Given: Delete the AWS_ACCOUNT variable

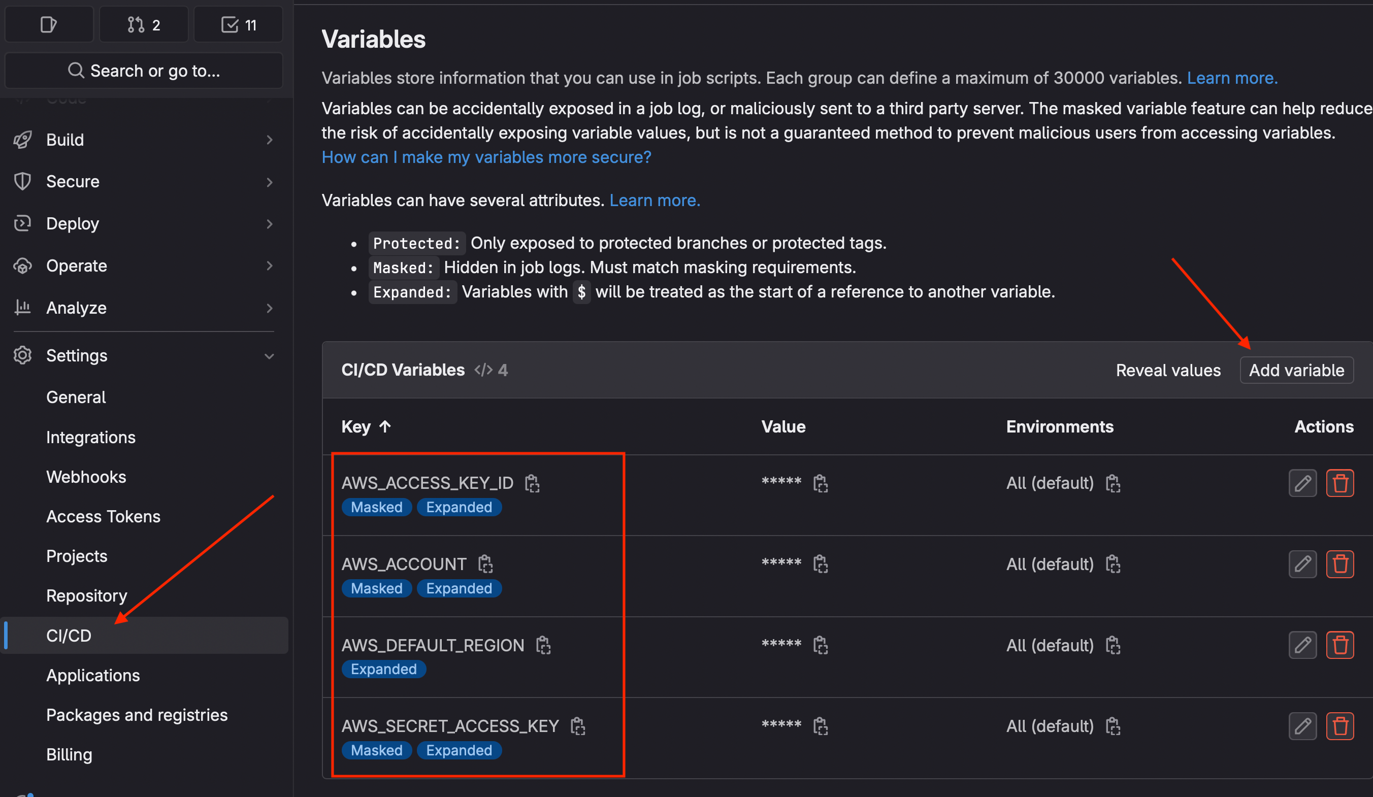Looking at the screenshot, I should point(1340,564).
